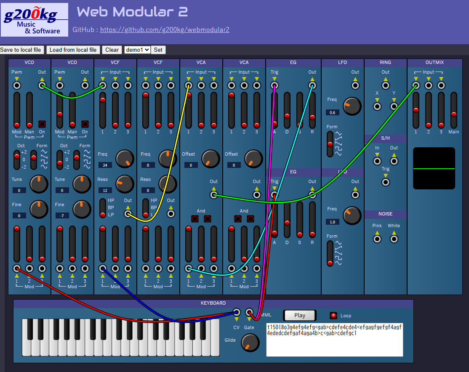Toggle the Loop LED switch

pos(333,316)
